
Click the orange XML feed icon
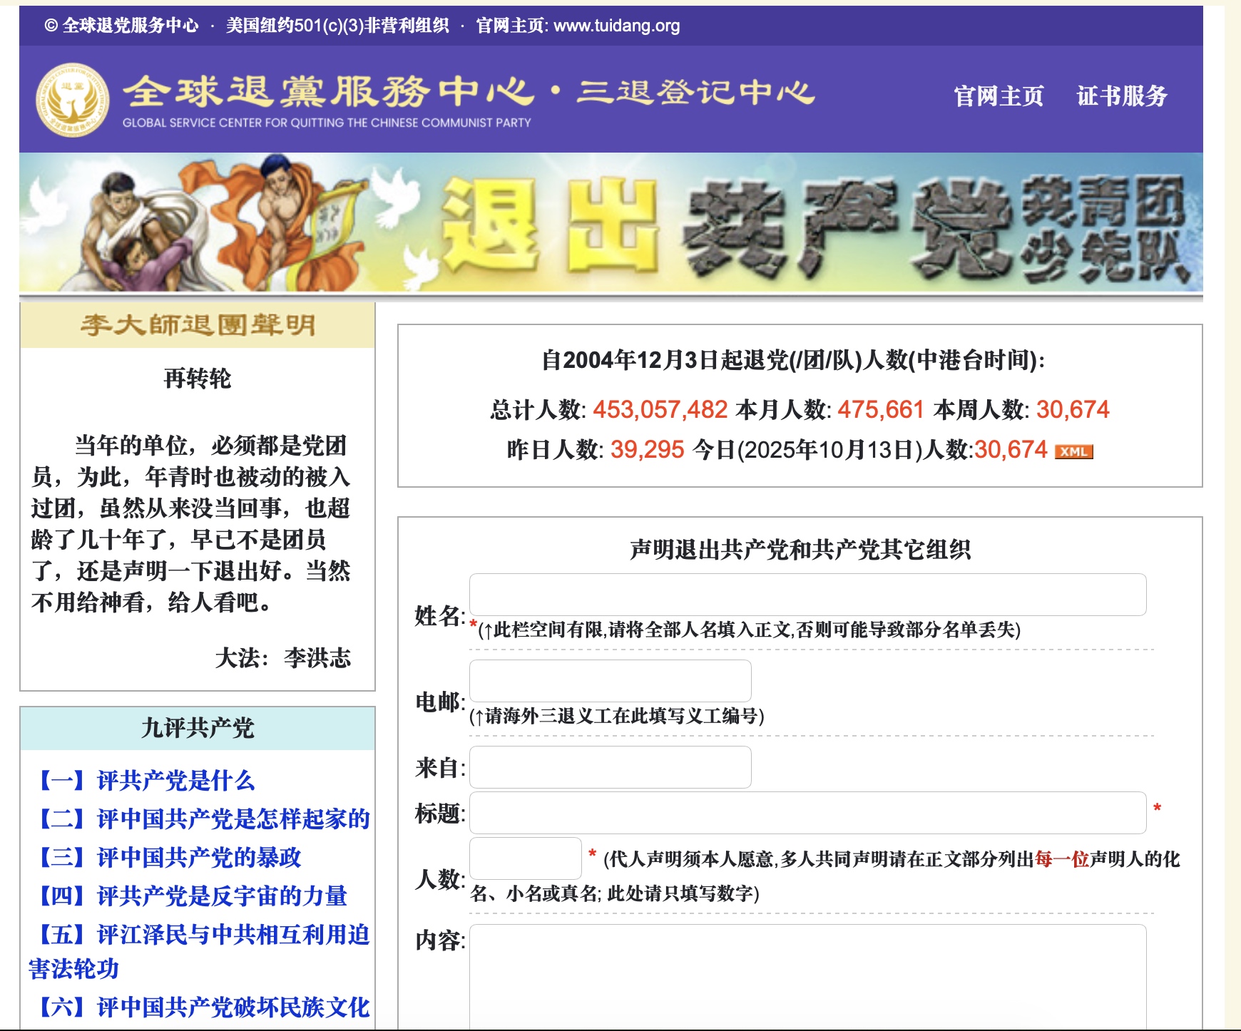(1073, 451)
